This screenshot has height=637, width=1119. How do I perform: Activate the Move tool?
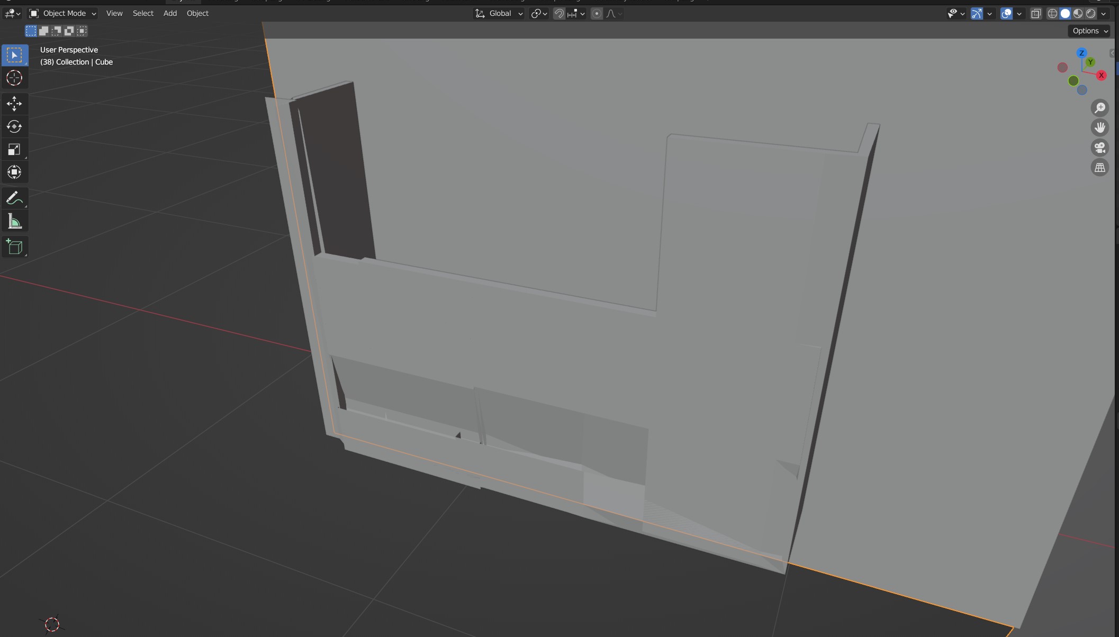[x=14, y=103]
